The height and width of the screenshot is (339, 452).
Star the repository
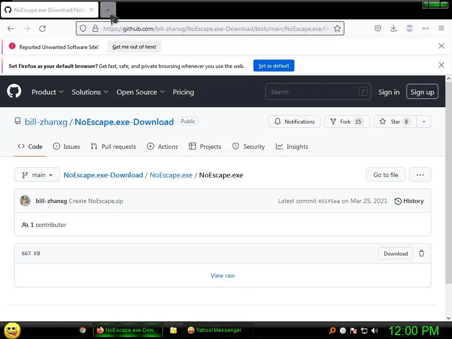coord(395,121)
